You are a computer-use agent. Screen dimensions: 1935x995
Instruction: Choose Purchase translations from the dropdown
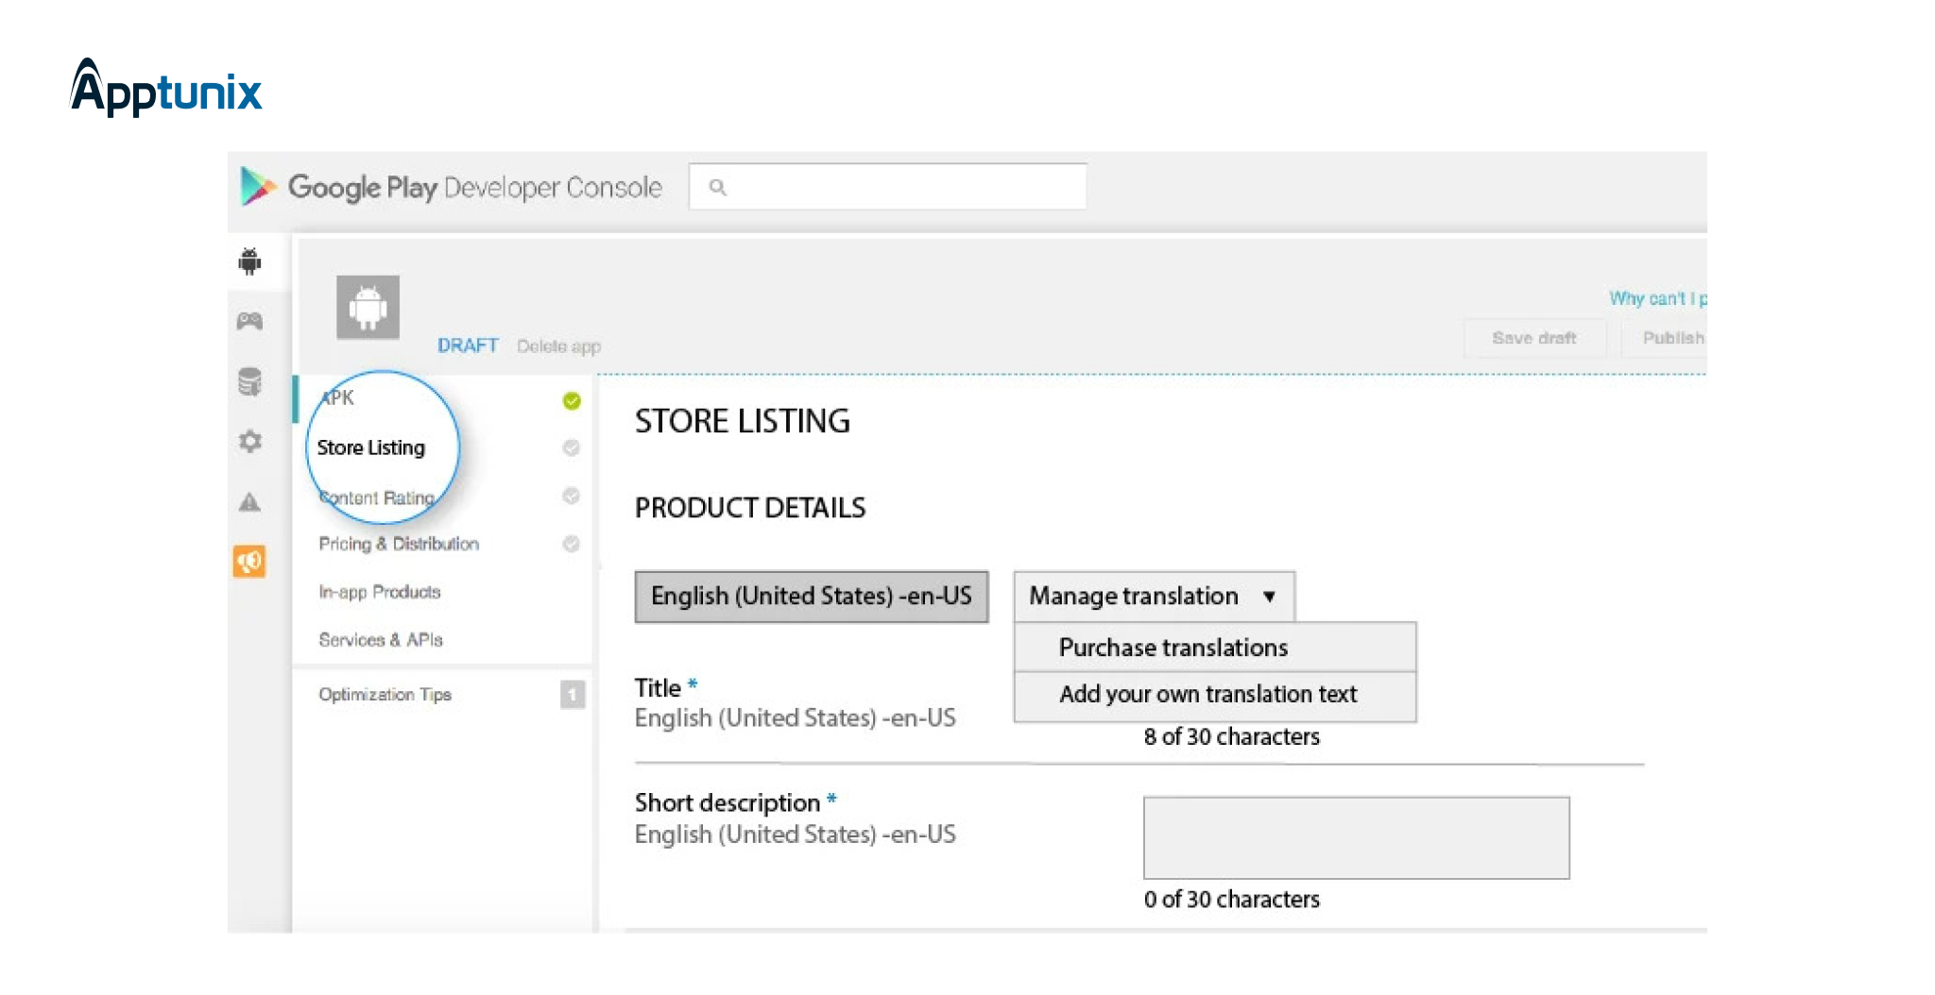pyautogui.click(x=1173, y=648)
